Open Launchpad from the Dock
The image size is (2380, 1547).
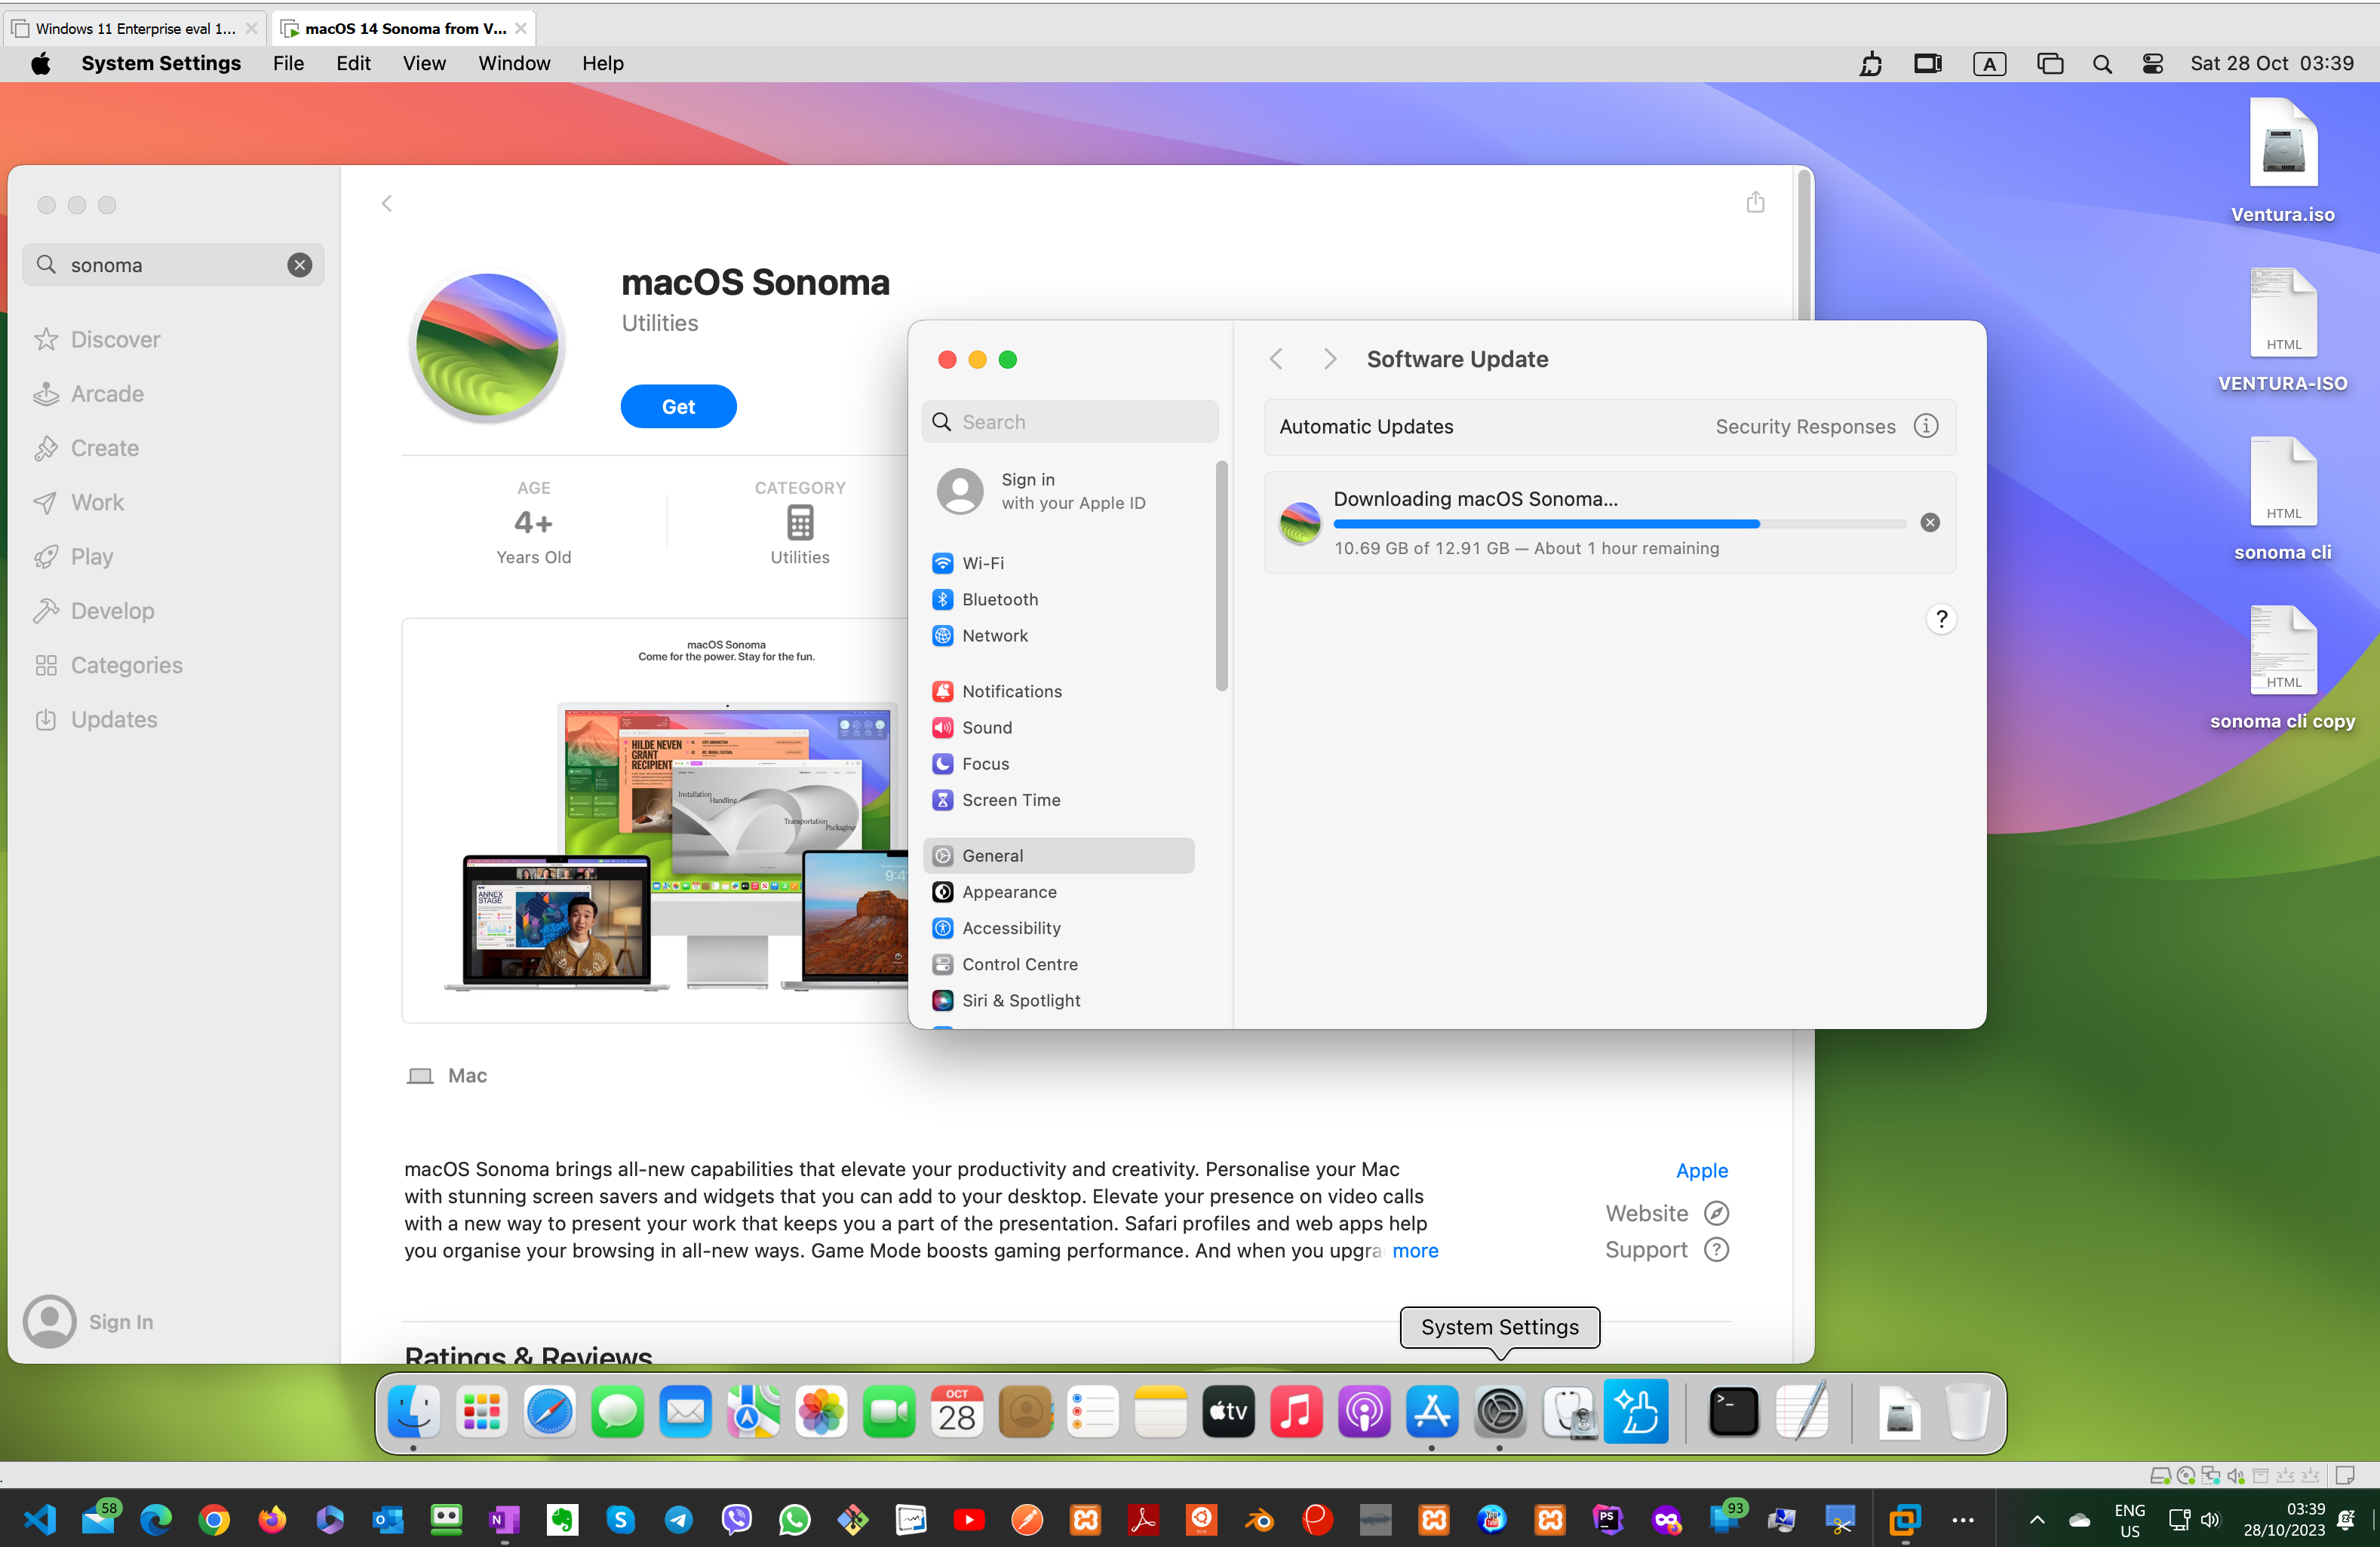click(x=482, y=1412)
